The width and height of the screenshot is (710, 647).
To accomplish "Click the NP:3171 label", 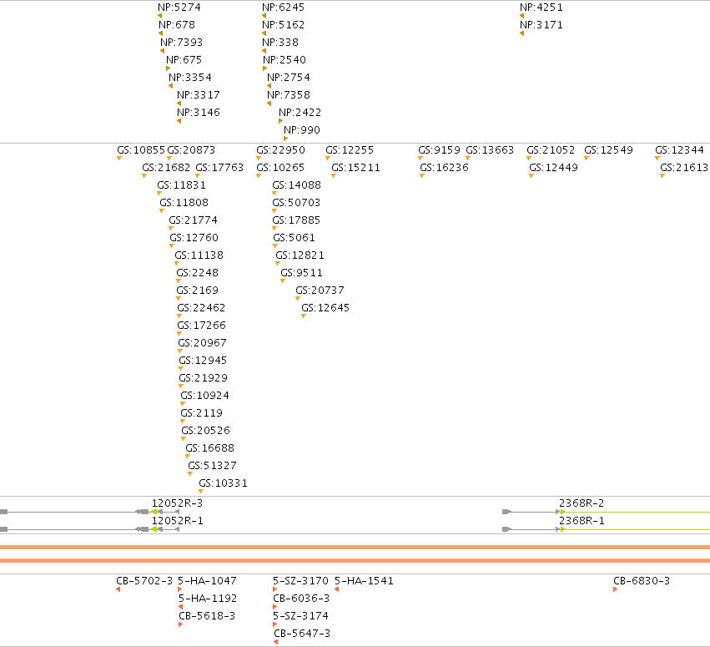I will [541, 25].
